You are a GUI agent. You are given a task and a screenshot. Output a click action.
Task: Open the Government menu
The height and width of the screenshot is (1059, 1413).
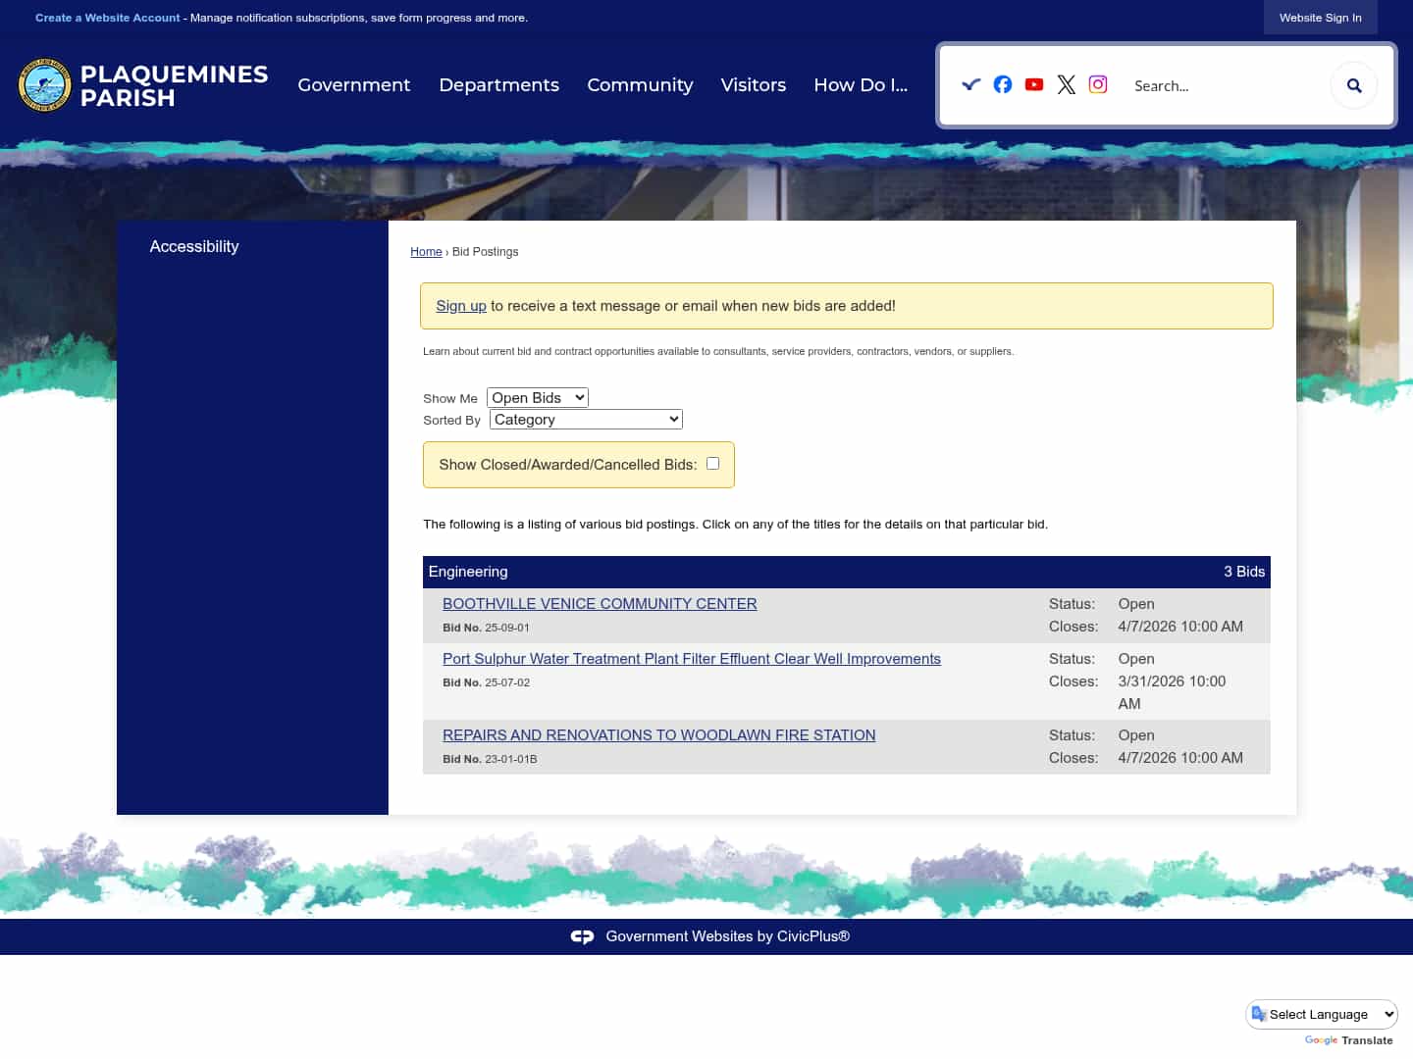(353, 85)
